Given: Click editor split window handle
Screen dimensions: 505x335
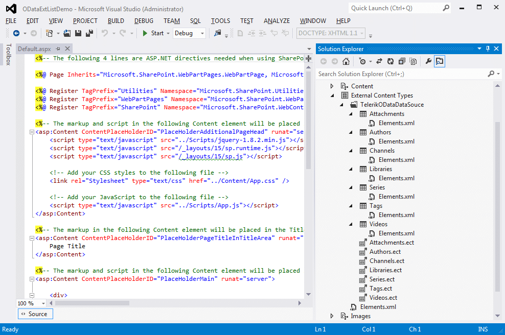Looking at the screenshot, I should click(308, 59).
